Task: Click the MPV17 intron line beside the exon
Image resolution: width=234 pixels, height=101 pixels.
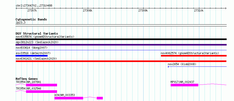Action: [x=212, y=84]
